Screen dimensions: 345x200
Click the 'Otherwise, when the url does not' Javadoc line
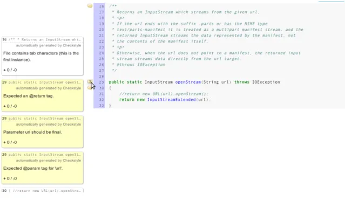click(x=206, y=53)
